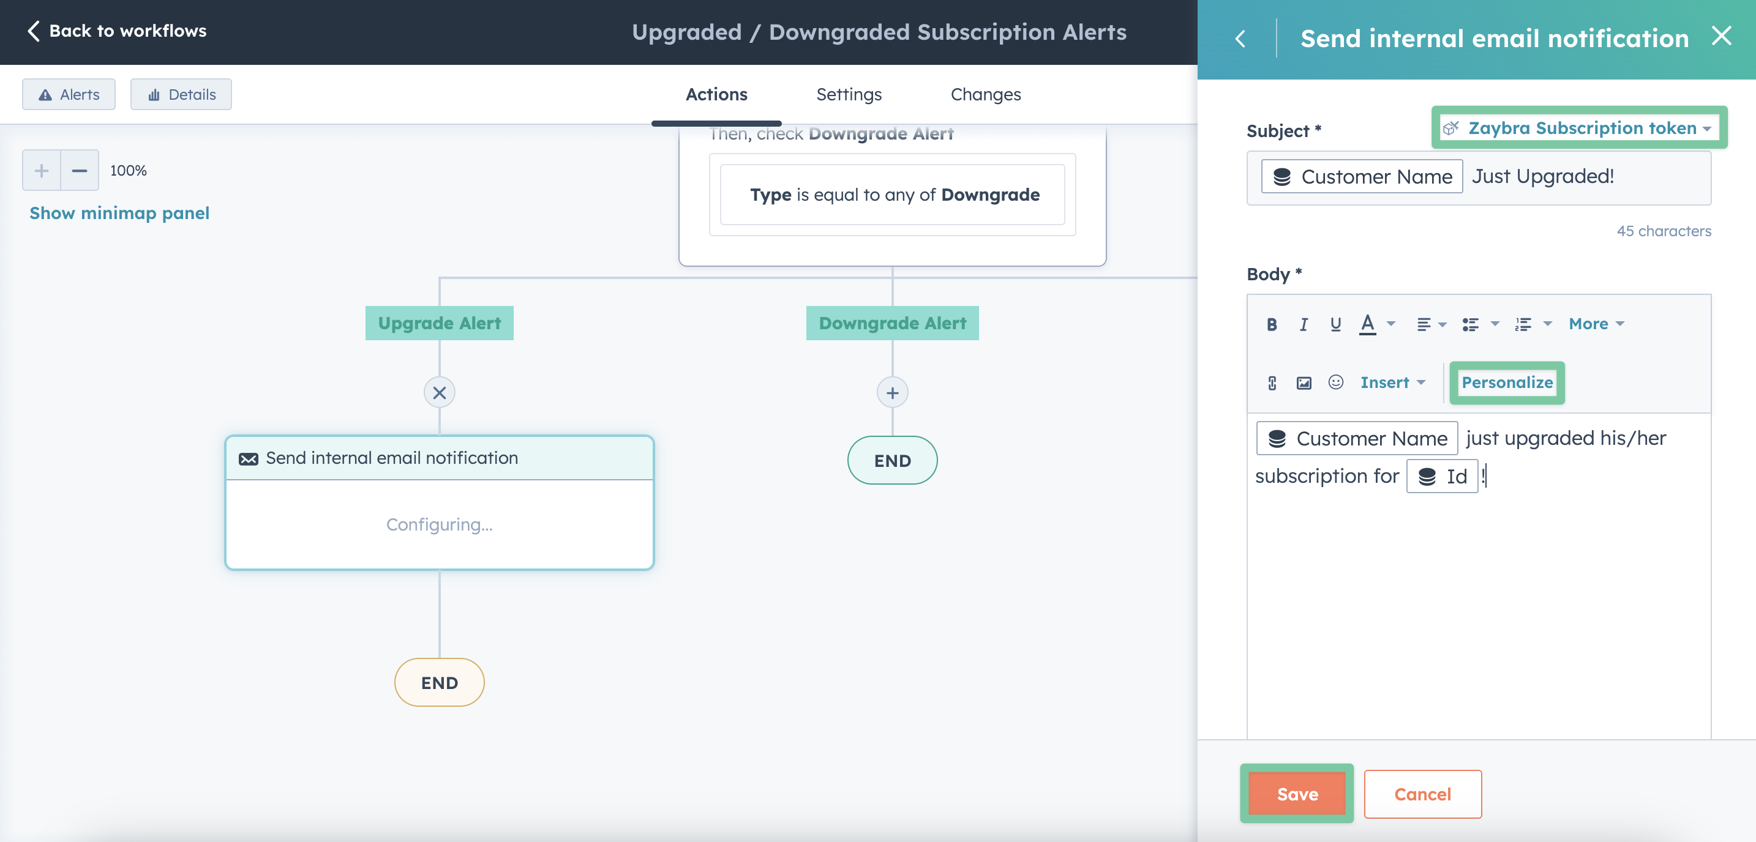
Task: Go back to workflows list
Action: point(116,31)
